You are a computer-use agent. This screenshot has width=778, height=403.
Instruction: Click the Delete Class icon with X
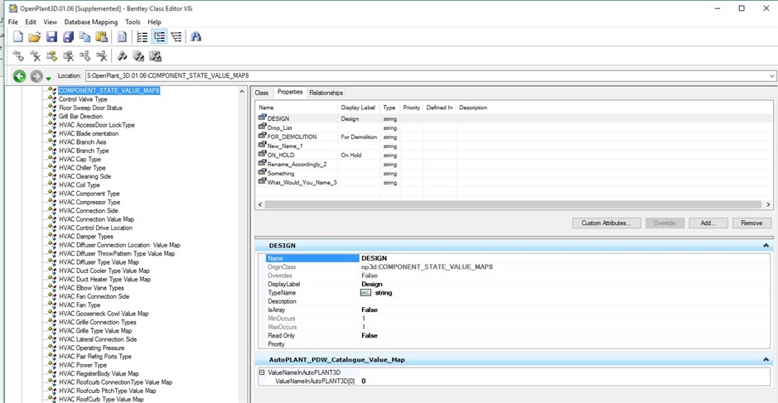point(36,56)
